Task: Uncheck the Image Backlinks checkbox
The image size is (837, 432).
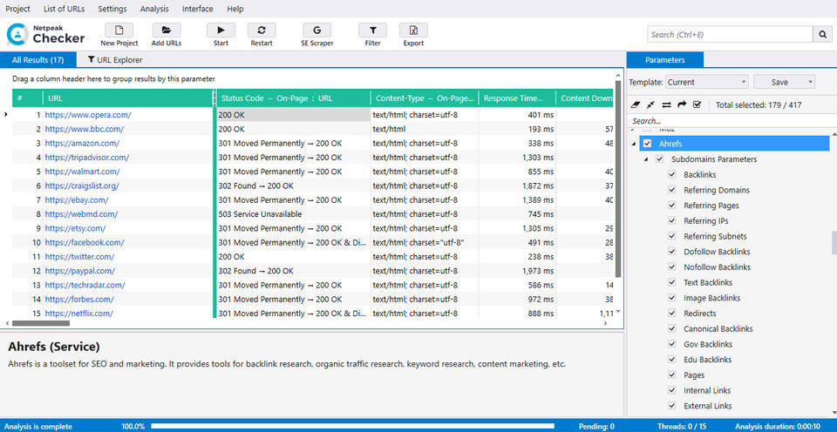Action: pos(672,298)
